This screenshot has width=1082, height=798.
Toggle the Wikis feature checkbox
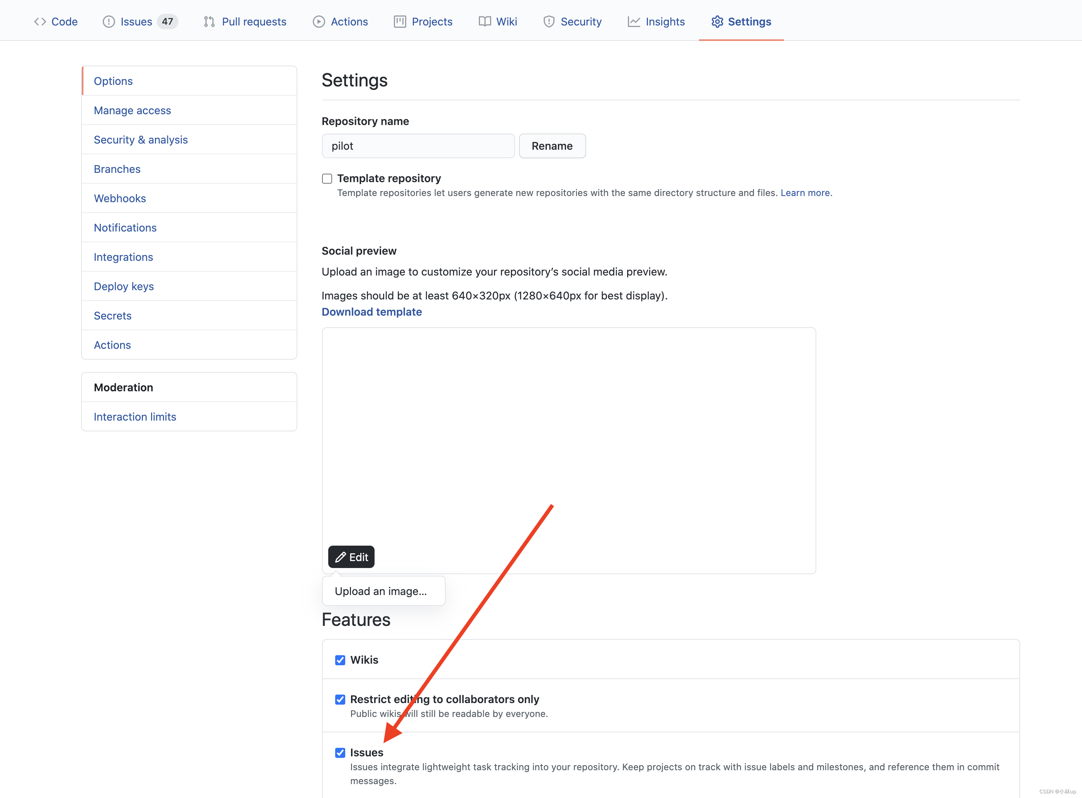340,659
